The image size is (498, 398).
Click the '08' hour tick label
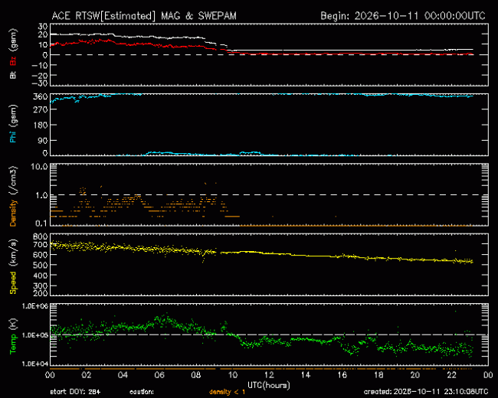(x=196, y=375)
